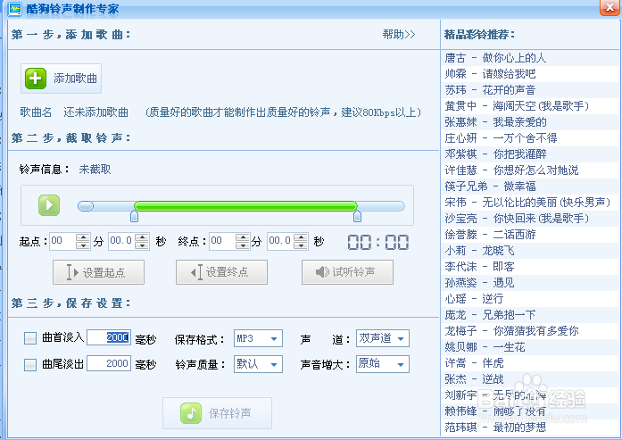Click the 起点 minutes input field
This screenshot has height=440, width=622.
tap(62, 241)
